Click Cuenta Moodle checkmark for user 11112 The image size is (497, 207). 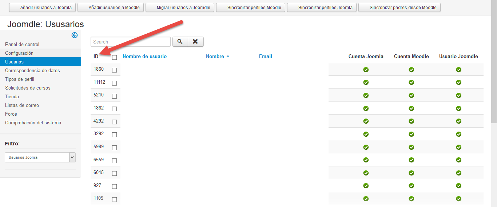click(411, 82)
